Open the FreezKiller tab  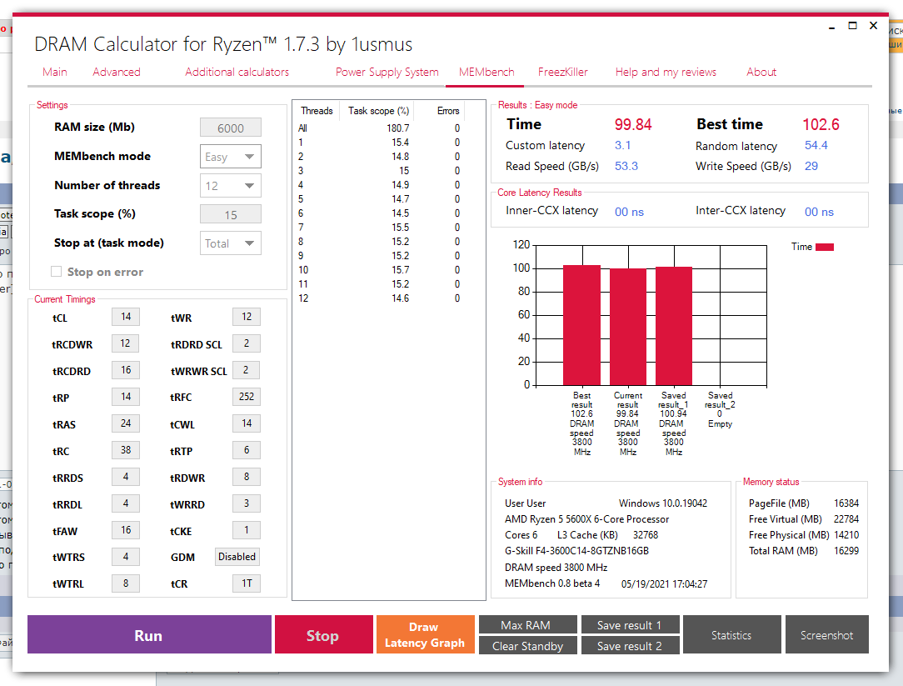562,72
